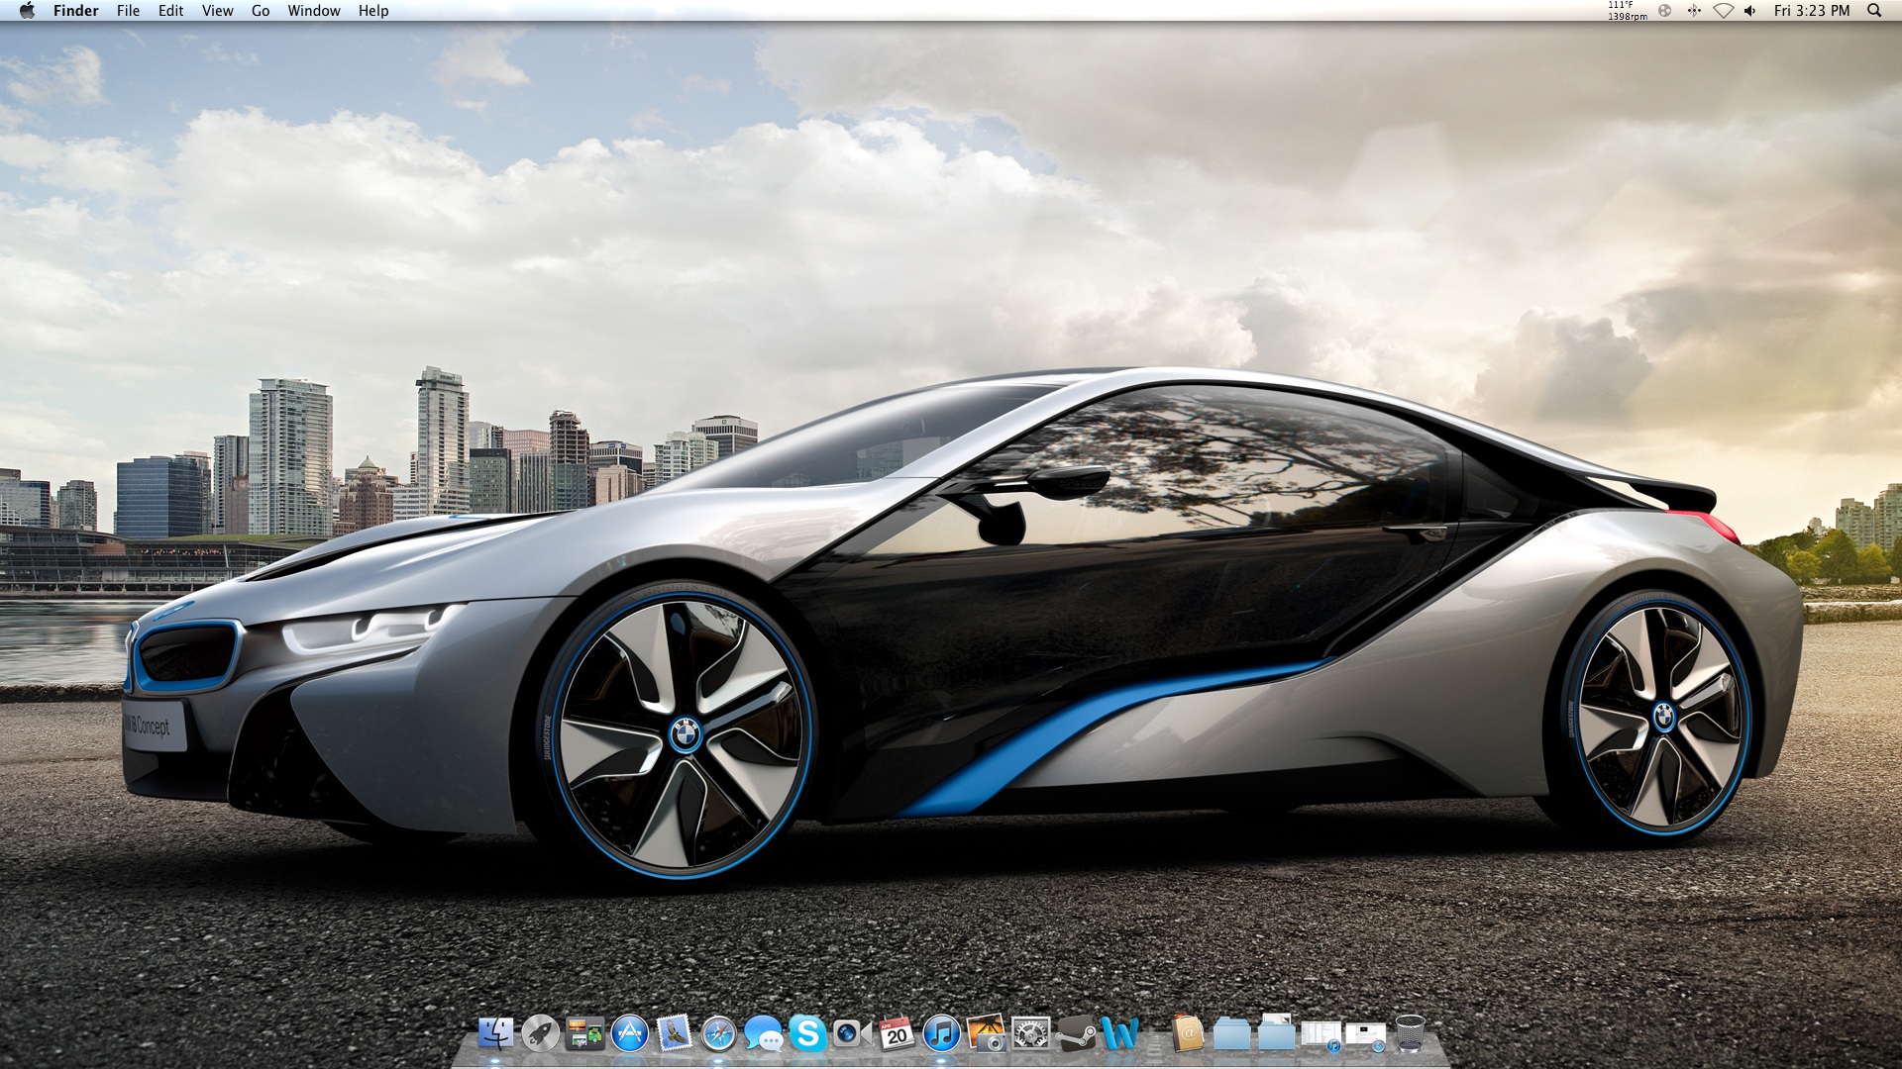The image size is (1902, 1069).
Task: Open the Window menu
Action: [314, 11]
